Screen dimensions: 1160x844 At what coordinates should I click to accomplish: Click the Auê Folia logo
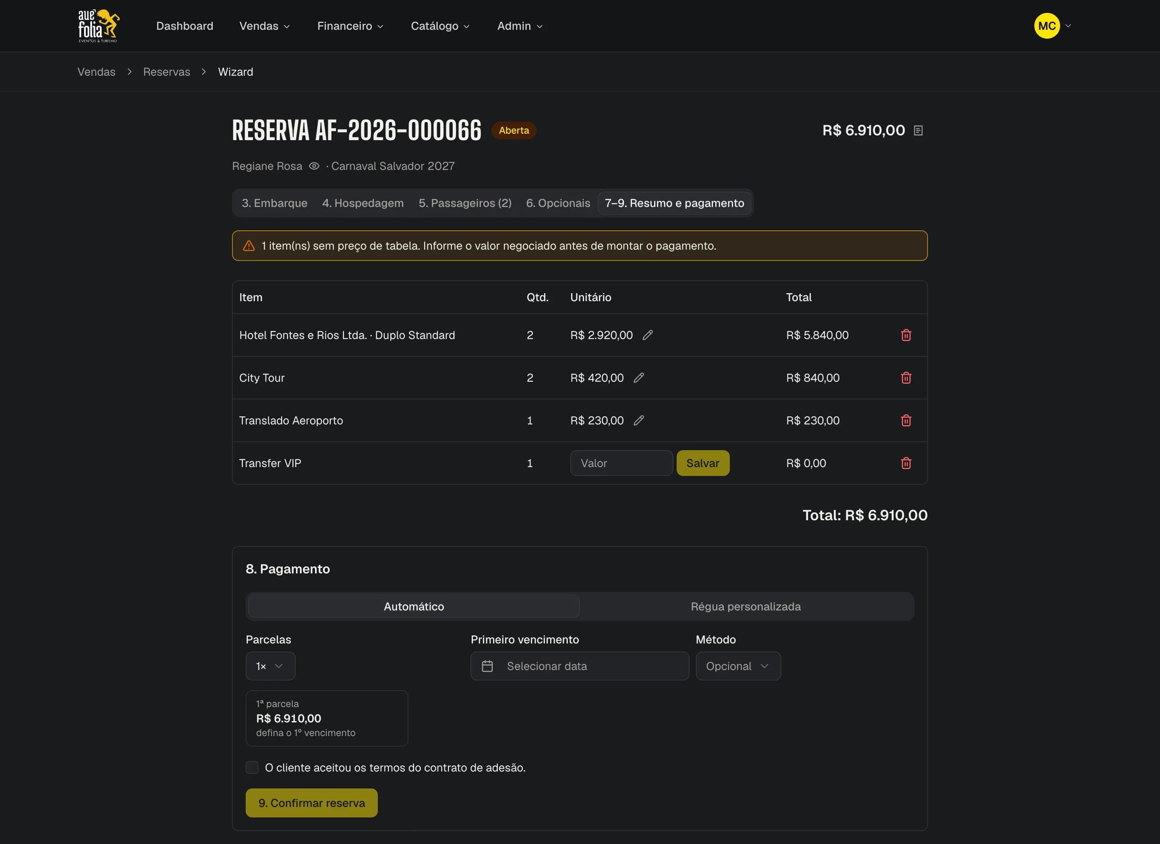98,25
